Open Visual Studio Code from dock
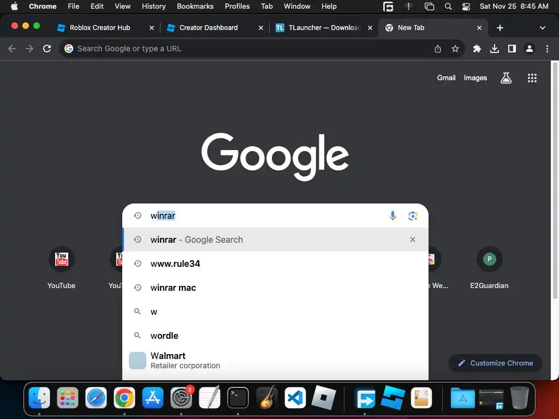 point(295,398)
